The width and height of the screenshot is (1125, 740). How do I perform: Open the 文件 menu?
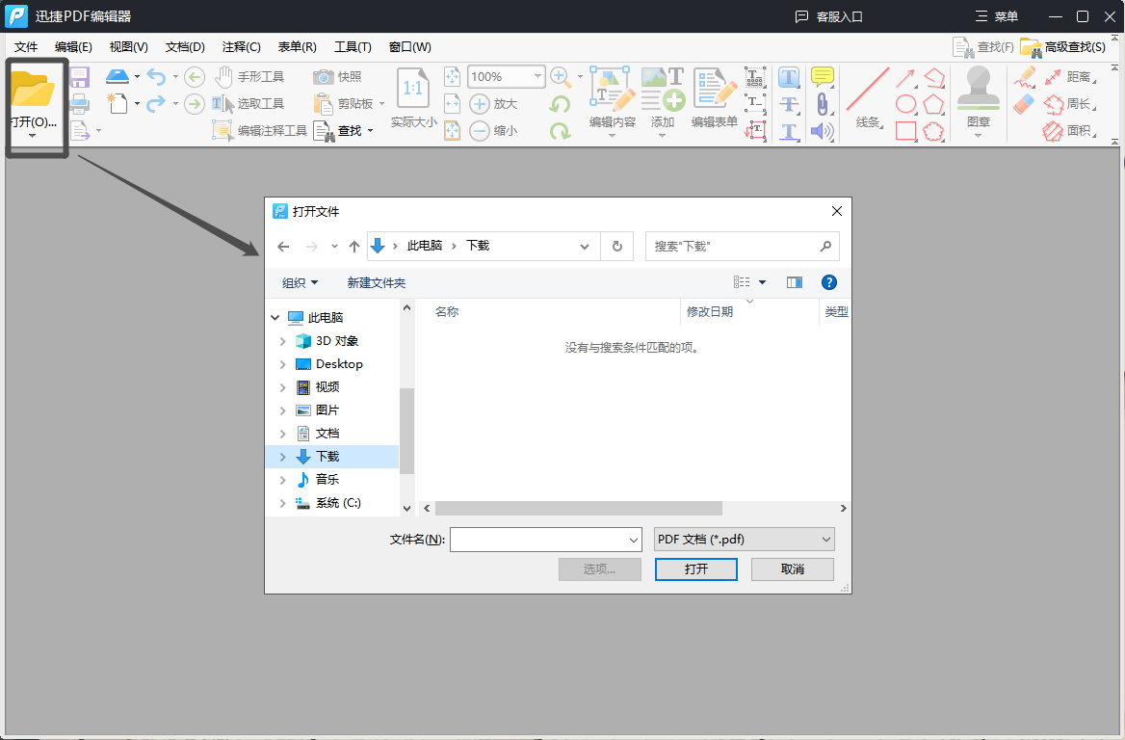coord(26,46)
